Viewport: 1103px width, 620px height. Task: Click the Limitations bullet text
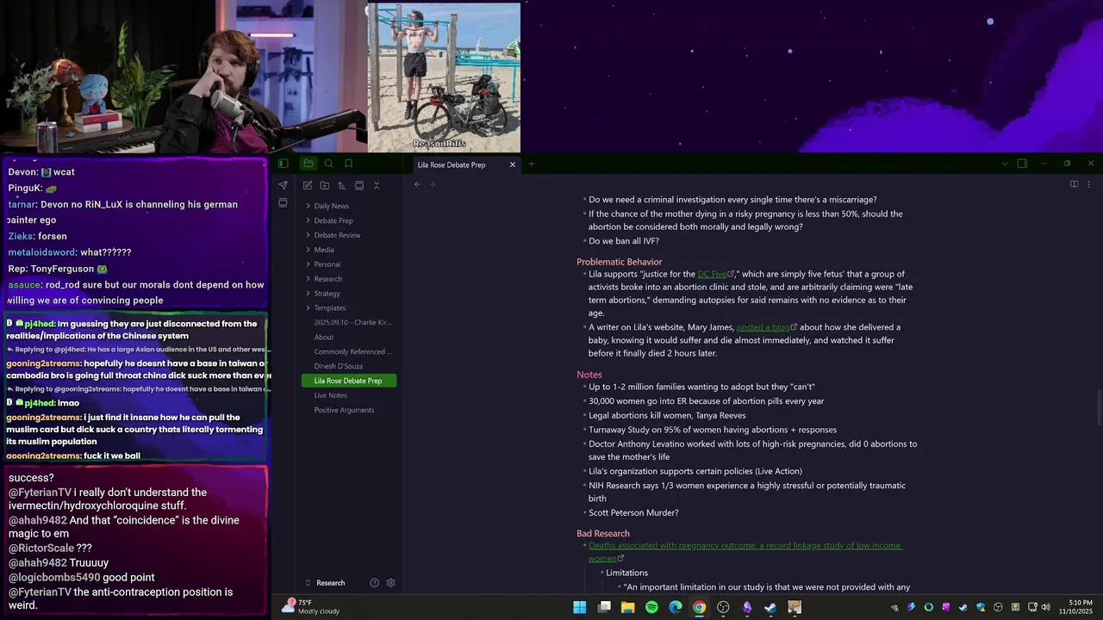(x=627, y=573)
